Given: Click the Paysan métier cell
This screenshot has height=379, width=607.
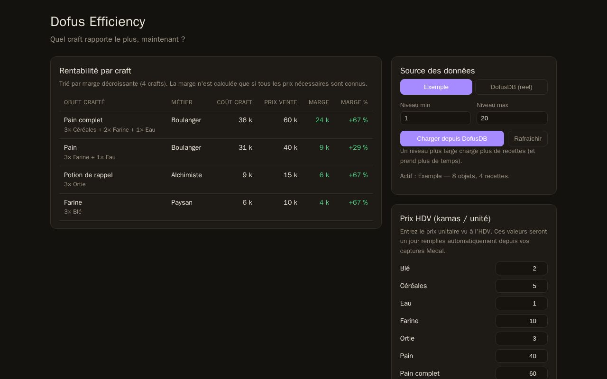Looking at the screenshot, I should [x=182, y=202].
